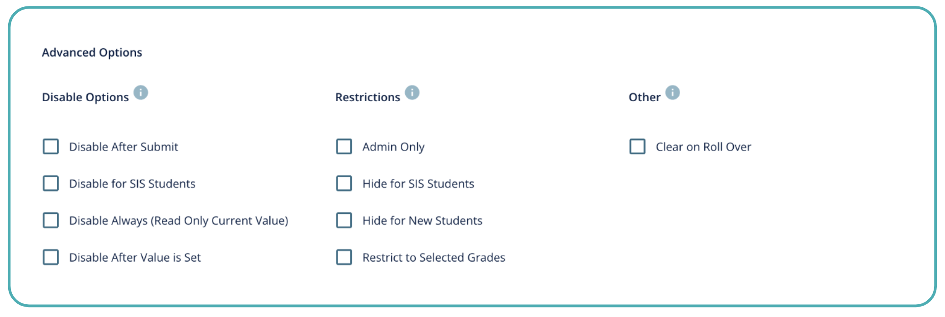The image size is (945, 317).
Task: Select the Admin Only label text
Action: click(393, 146)
